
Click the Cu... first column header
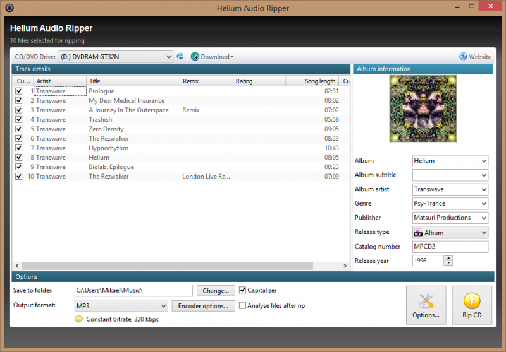(x=23, y=81)
